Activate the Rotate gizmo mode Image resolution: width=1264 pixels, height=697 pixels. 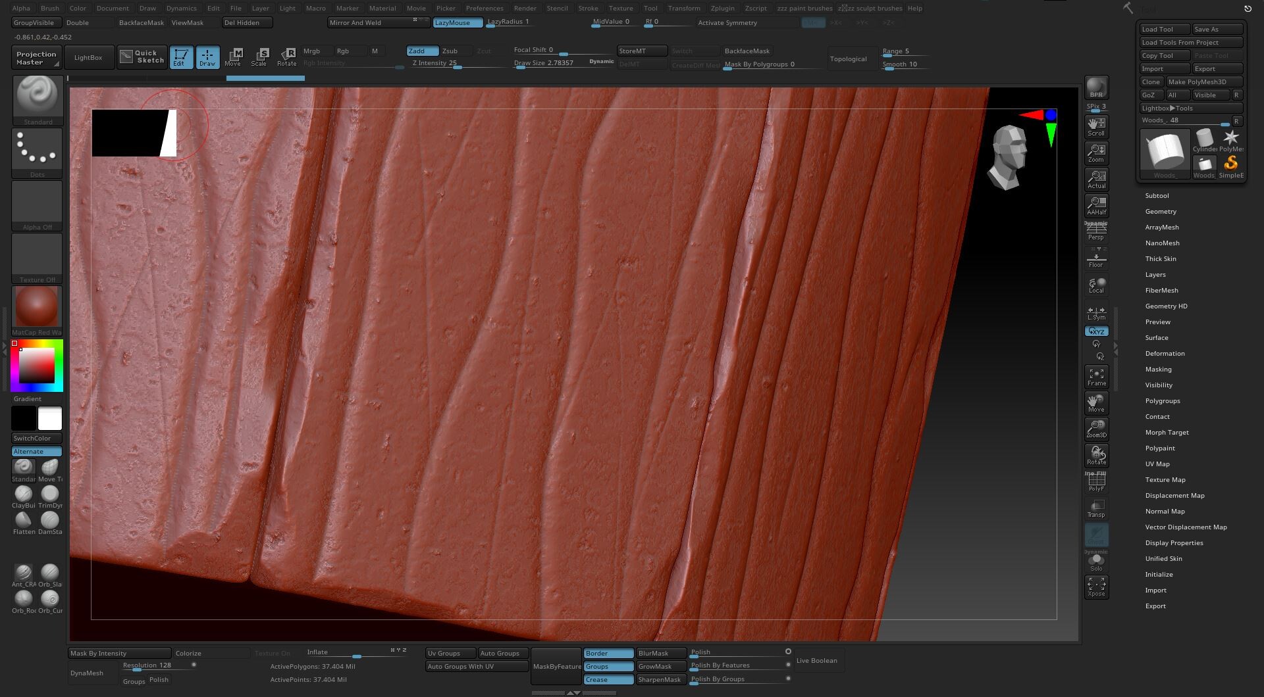tap(287, 57)
